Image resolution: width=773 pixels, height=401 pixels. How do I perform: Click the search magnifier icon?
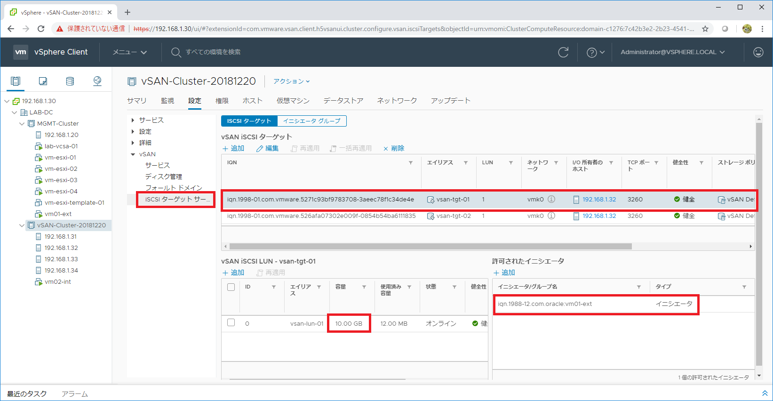(176, 52)
